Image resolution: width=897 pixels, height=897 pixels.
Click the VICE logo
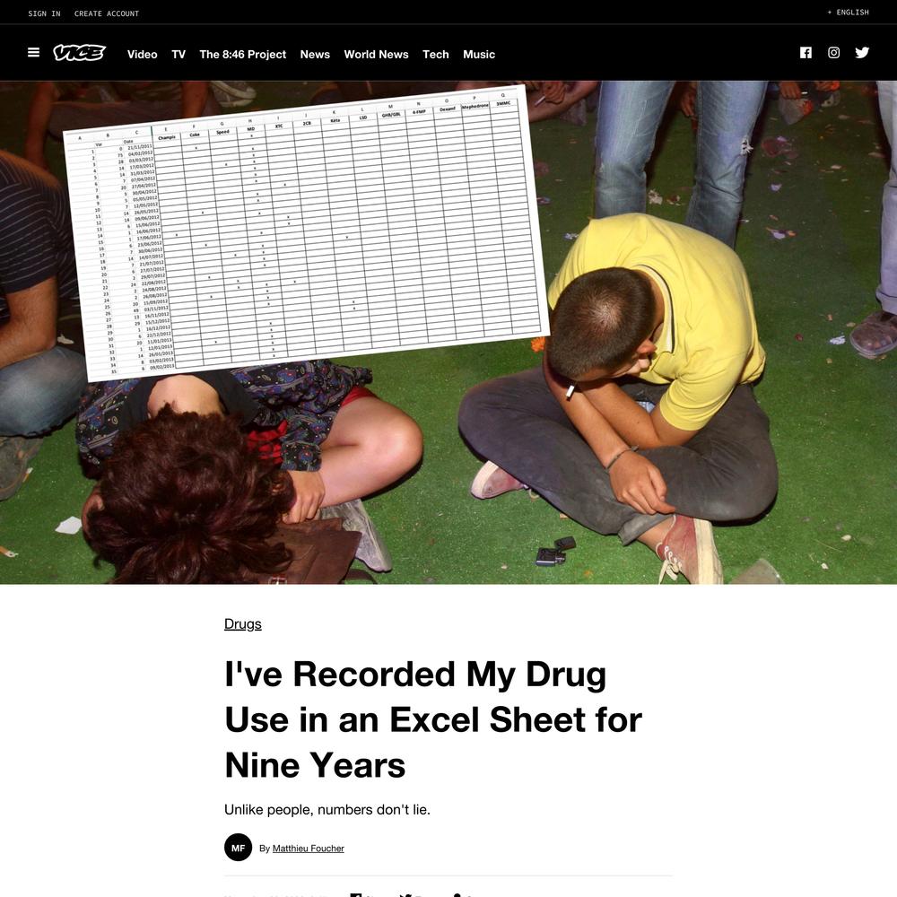click(x=80, y=53)
